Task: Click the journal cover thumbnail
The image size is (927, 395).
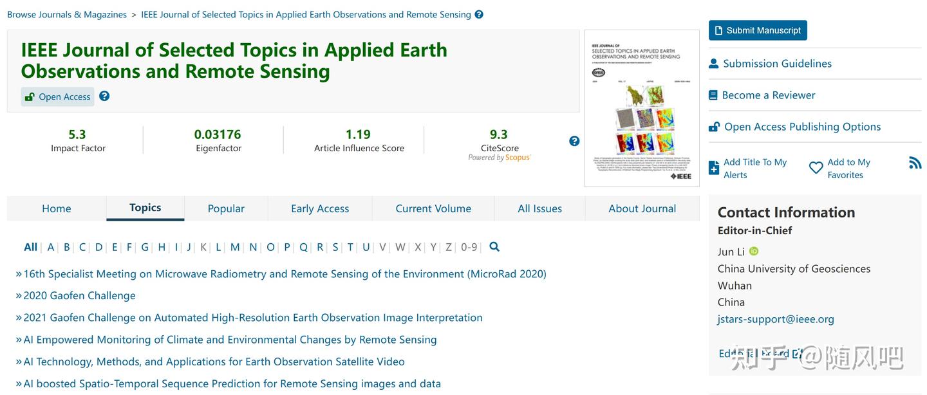Action: click(x=641, y=108)
